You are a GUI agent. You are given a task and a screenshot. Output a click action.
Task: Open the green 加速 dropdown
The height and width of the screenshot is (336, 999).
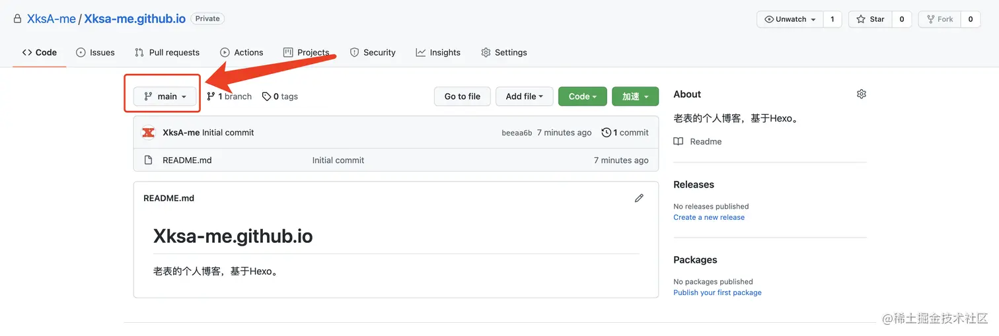(x=635, y=96)
